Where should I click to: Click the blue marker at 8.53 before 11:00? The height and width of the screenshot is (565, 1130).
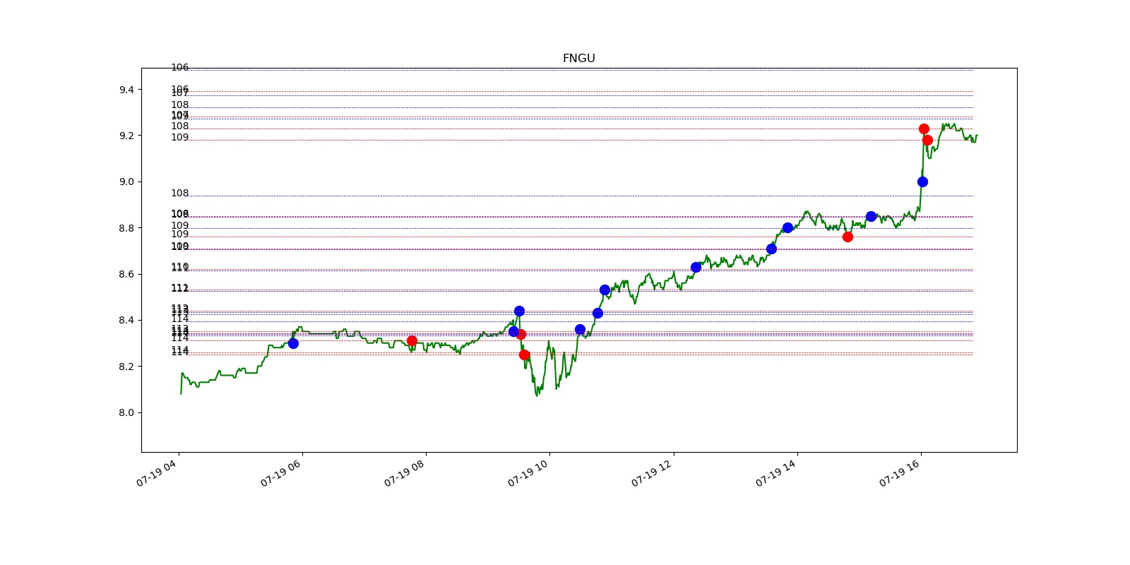click(x=605, y=290)
